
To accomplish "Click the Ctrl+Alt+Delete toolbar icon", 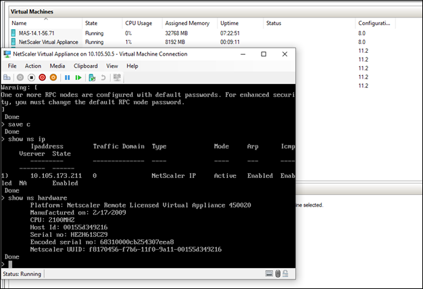I will (x=7, y=78).
